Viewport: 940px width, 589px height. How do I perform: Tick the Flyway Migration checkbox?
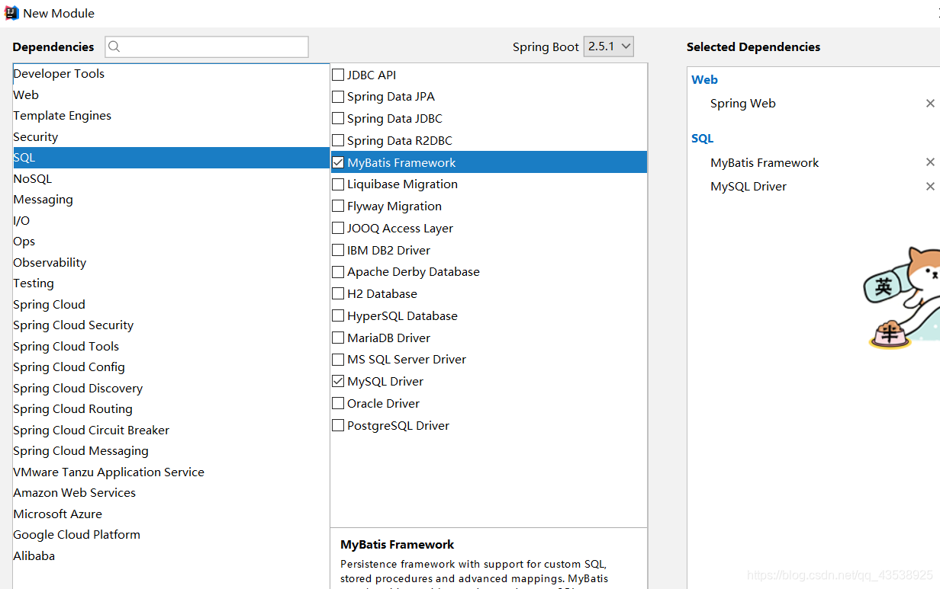(338, 206)
